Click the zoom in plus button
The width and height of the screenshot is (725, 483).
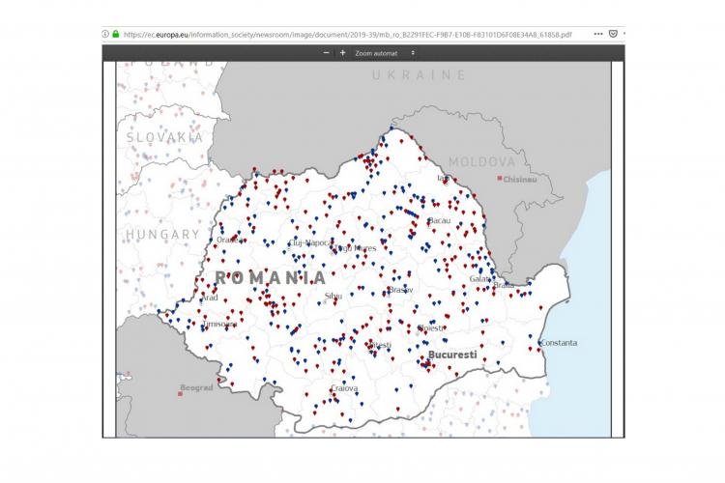tap(342, 52)
